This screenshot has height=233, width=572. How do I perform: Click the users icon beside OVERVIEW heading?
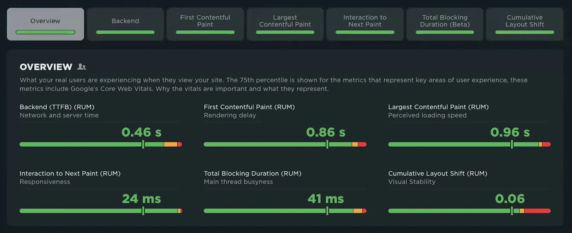click(x=82, y=67)
